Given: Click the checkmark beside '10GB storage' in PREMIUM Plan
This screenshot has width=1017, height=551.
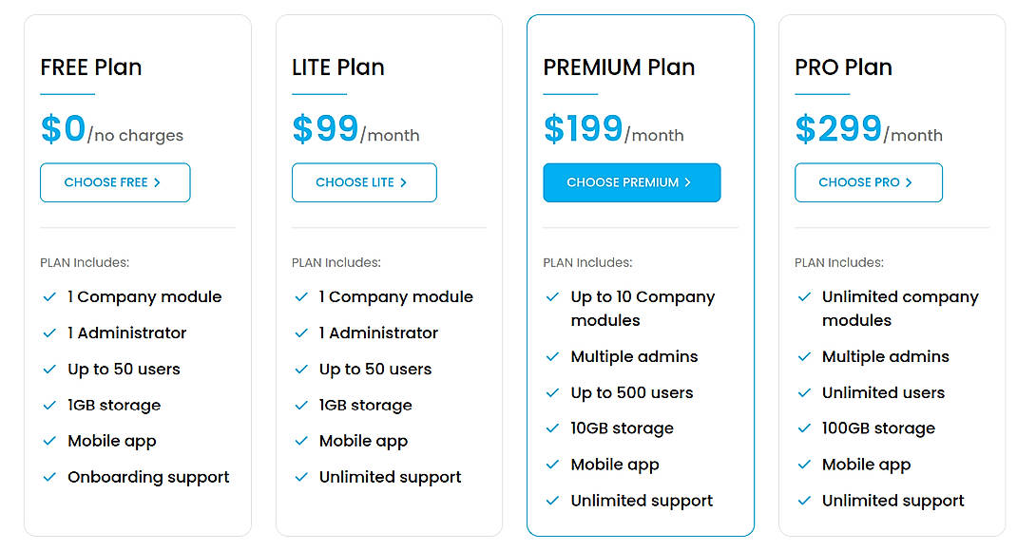Looking at the screenshot, I should pyautogui.click(x=553, y=427).
